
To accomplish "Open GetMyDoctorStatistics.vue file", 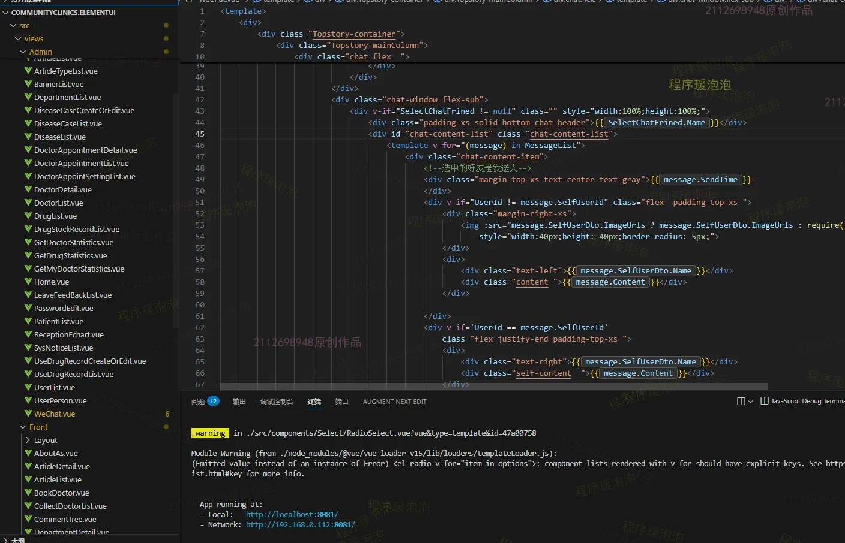I will 79,269.
